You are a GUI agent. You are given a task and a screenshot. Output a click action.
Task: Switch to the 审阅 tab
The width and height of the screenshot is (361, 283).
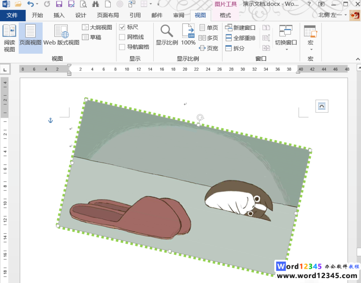click(179, 15)
